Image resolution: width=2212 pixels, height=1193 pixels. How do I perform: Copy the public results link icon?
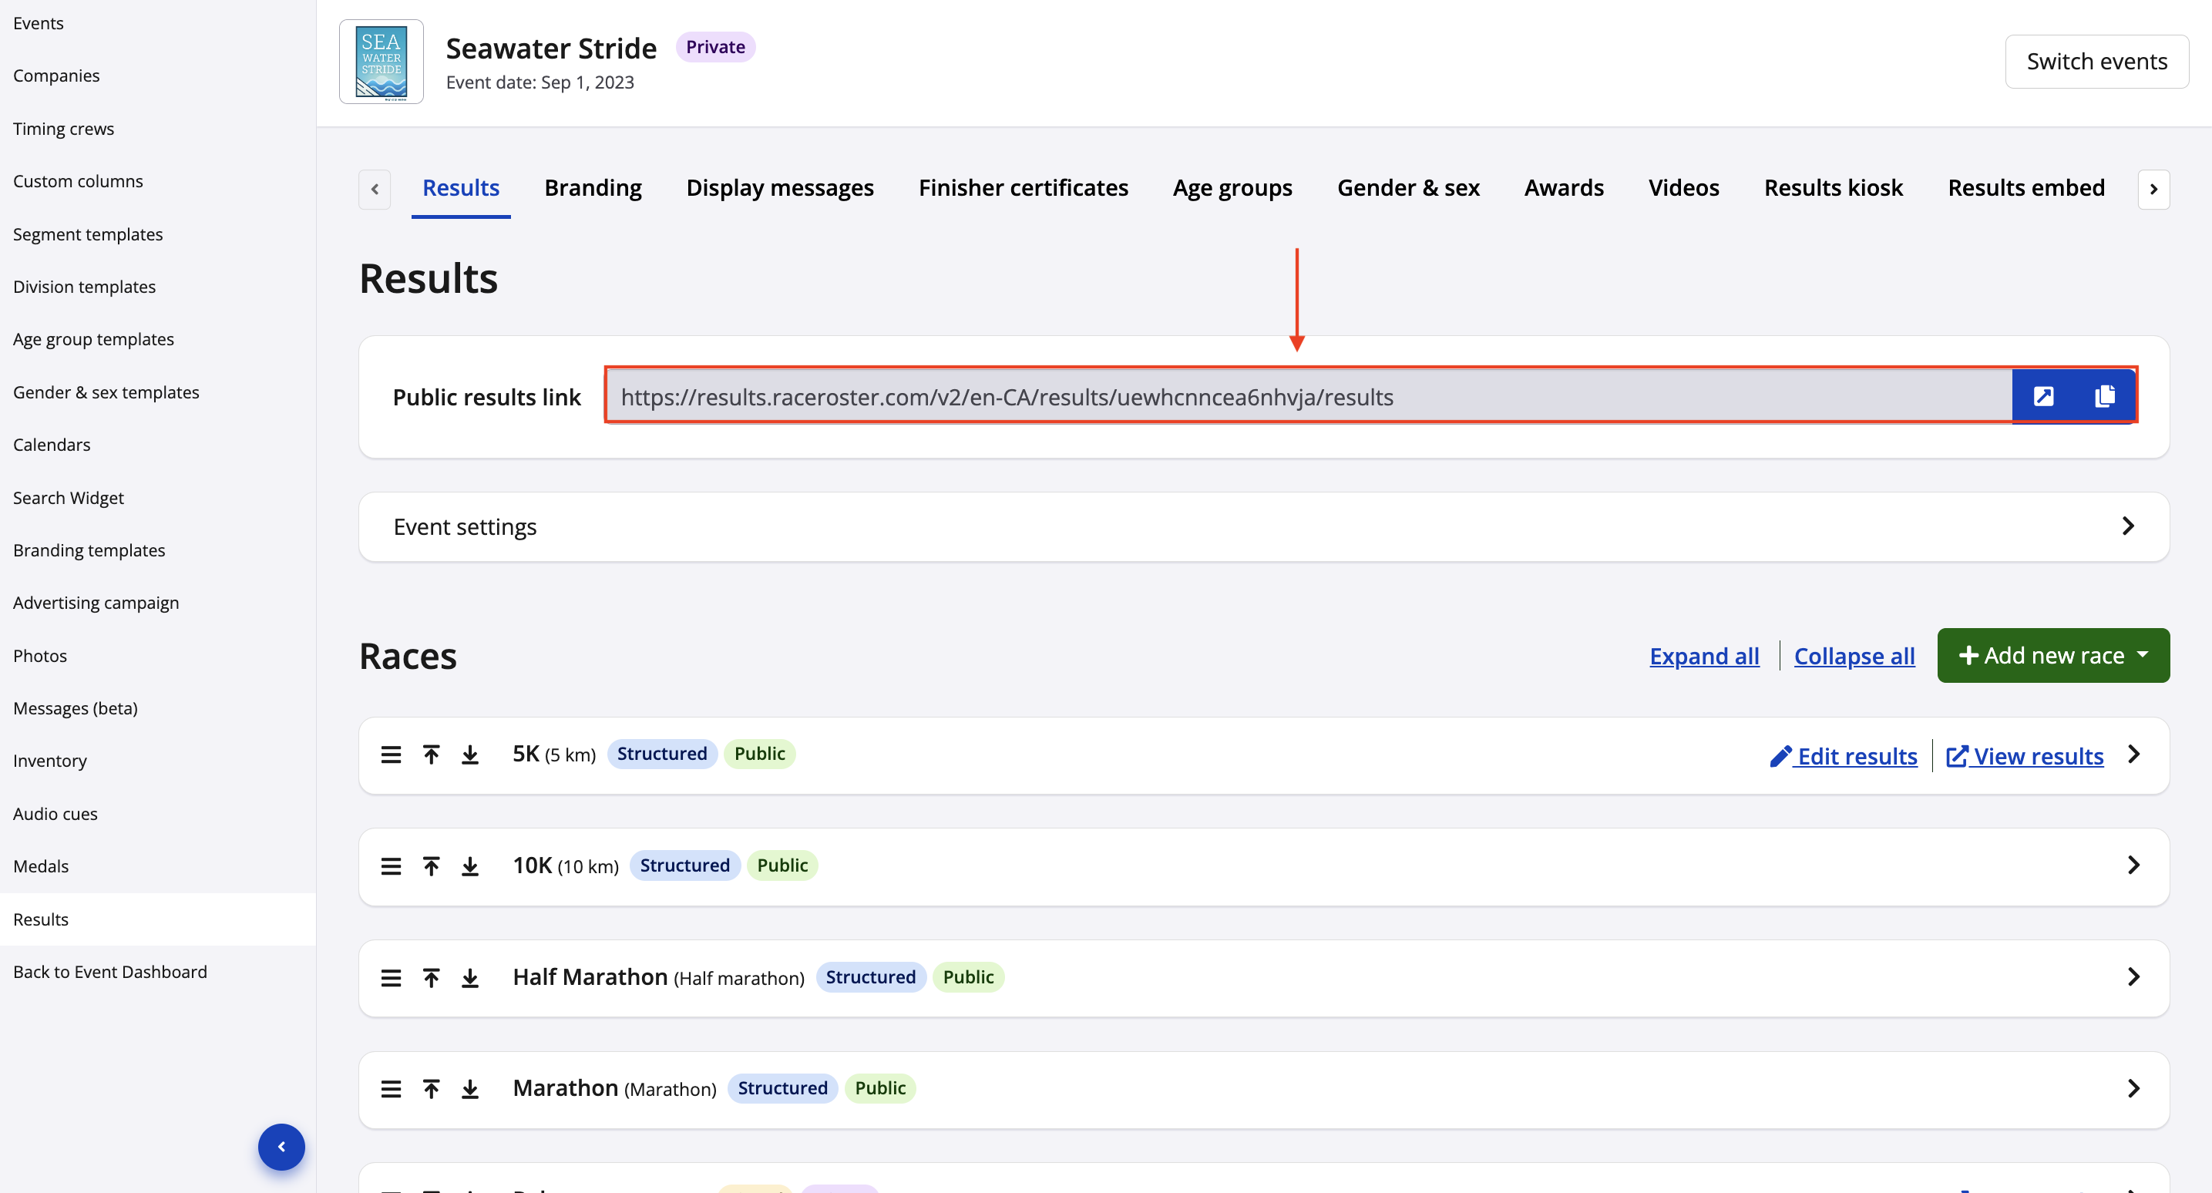[x=2104, y=396]
